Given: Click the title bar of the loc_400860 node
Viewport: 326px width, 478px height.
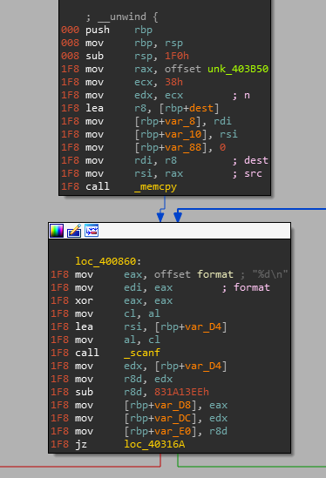Looking at the screenshot, I should [169, 231].
